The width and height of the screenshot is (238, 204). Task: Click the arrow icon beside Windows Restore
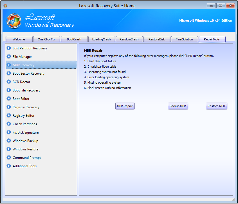click(x=9, y=149)
